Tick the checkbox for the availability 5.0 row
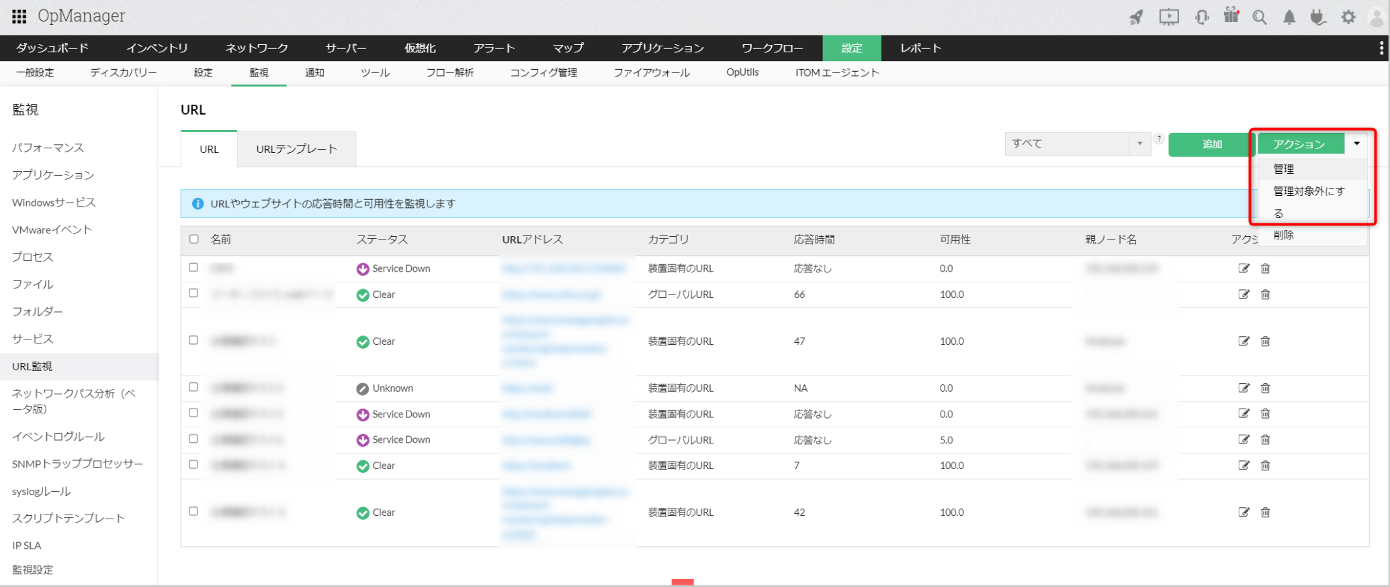This screenshot has height=587, width=1390. click(x=193, y=439)
